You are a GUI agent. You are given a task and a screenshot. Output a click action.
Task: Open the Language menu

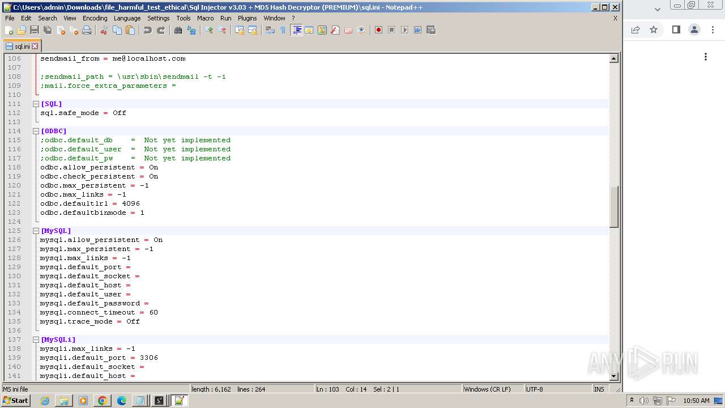[127, 18]
